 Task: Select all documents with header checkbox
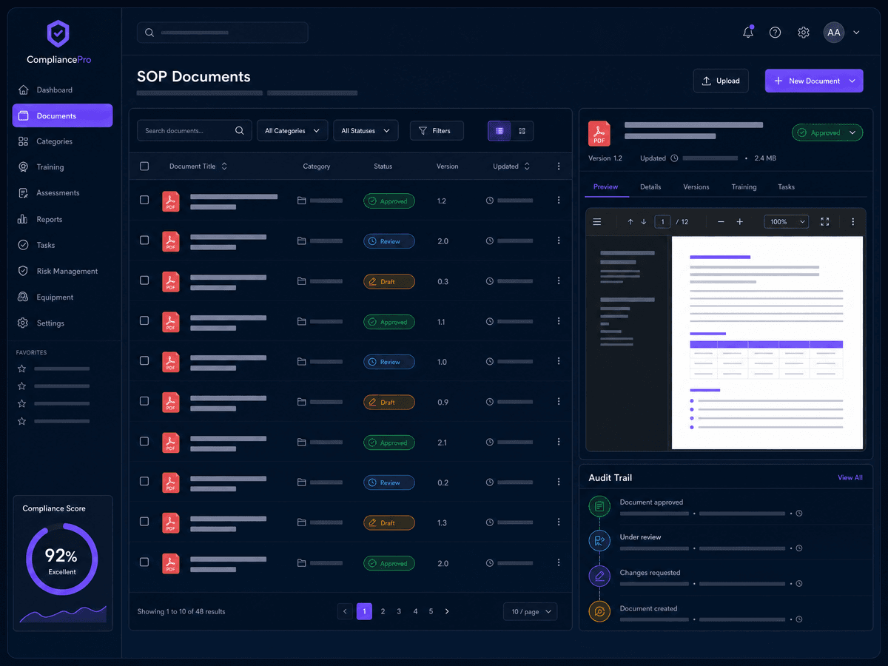coord(144,166)
